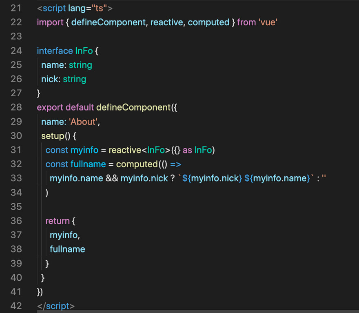Click 'computed' call on line 32

point(137,164)
